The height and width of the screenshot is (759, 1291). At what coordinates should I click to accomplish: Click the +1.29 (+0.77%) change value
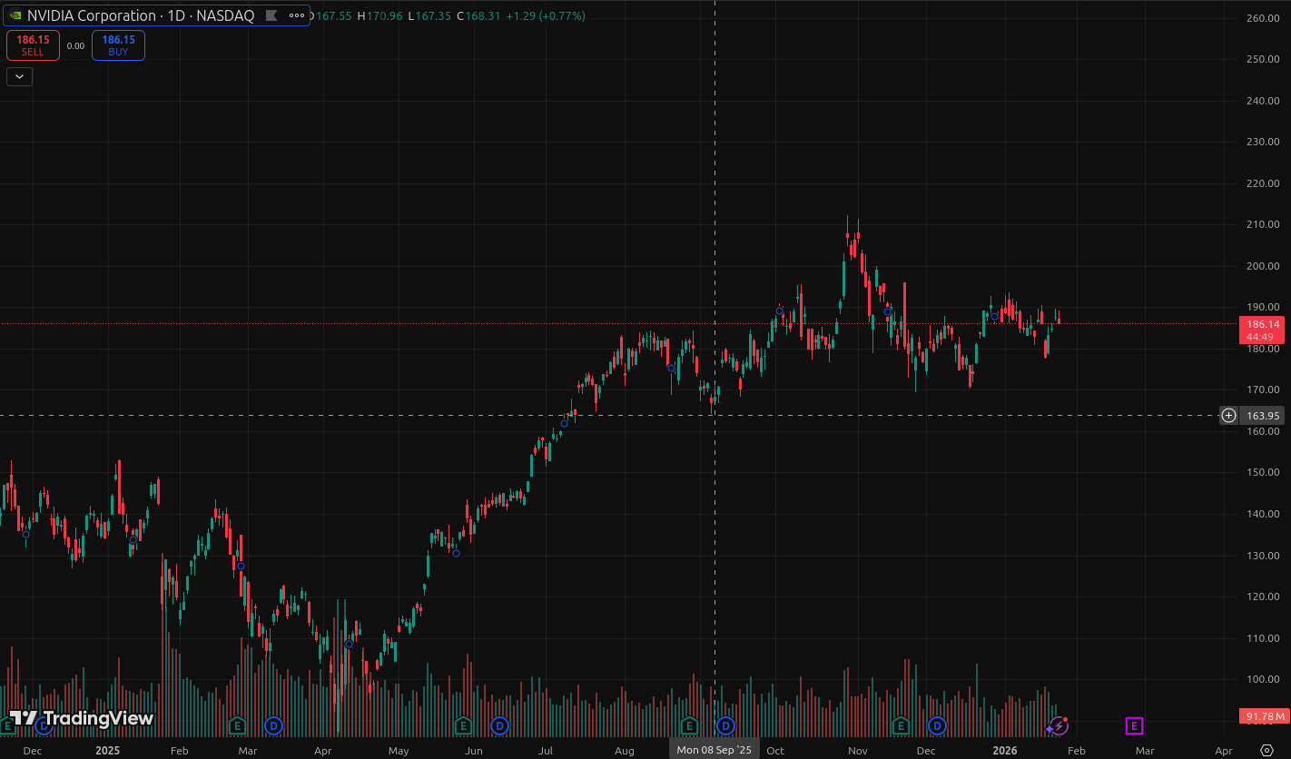click(546, 16)
